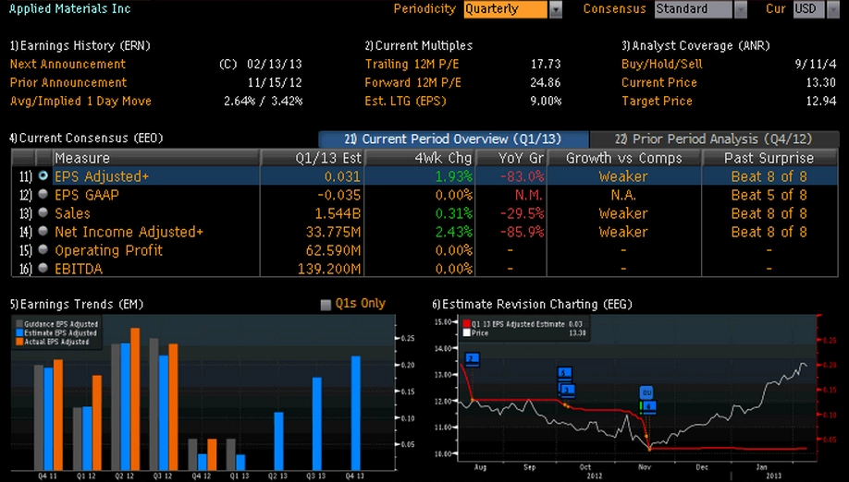Click the Applied Materials Inc title
This screenshot has width=849, height=482.
[x=70, y=8]
